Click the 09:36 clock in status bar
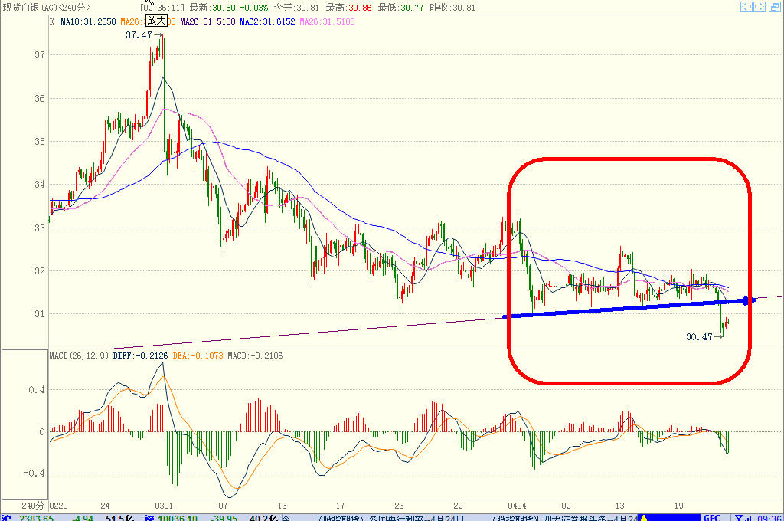784x521 pixels. (x=769, y=517)
